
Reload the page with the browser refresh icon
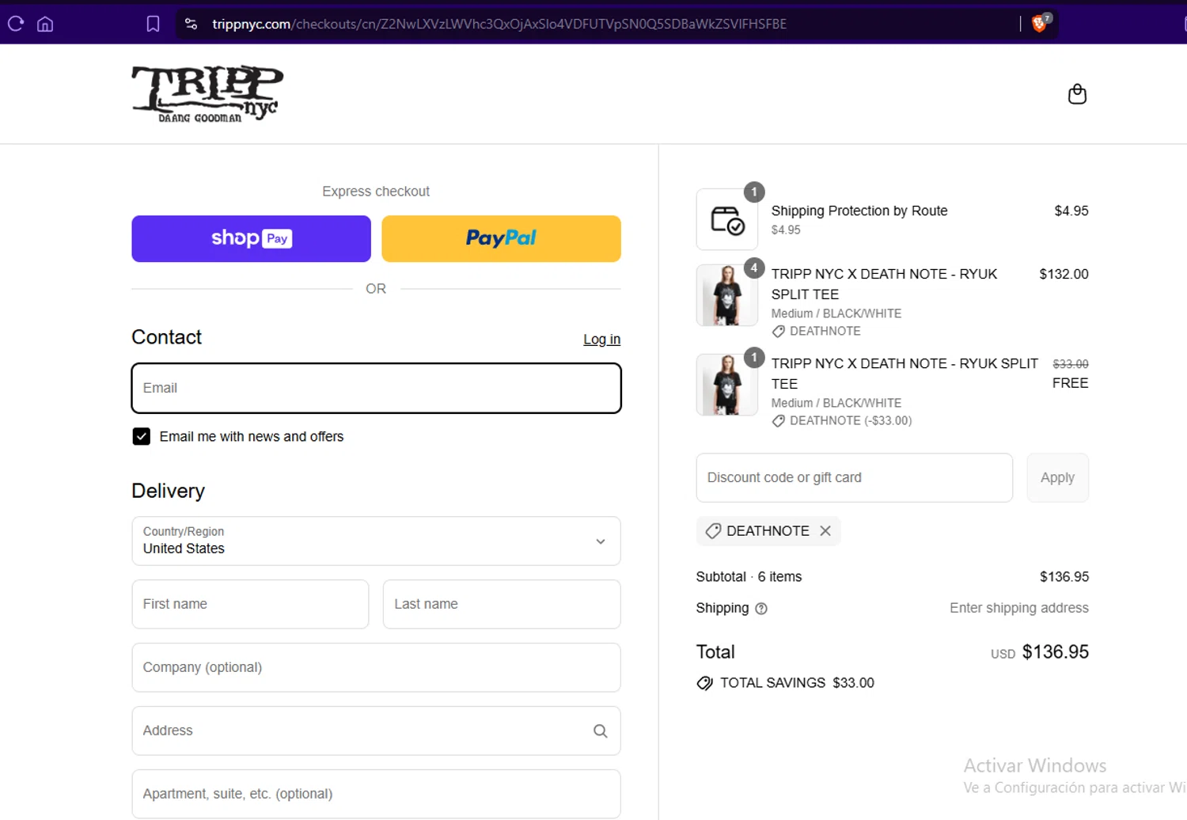click(x=16, y=24)
